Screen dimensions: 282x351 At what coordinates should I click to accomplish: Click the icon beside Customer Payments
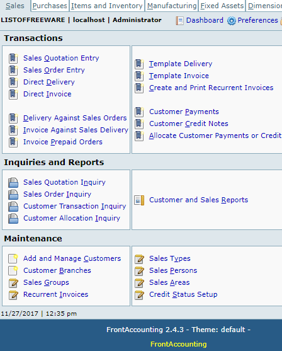click(x=139, y=112)
